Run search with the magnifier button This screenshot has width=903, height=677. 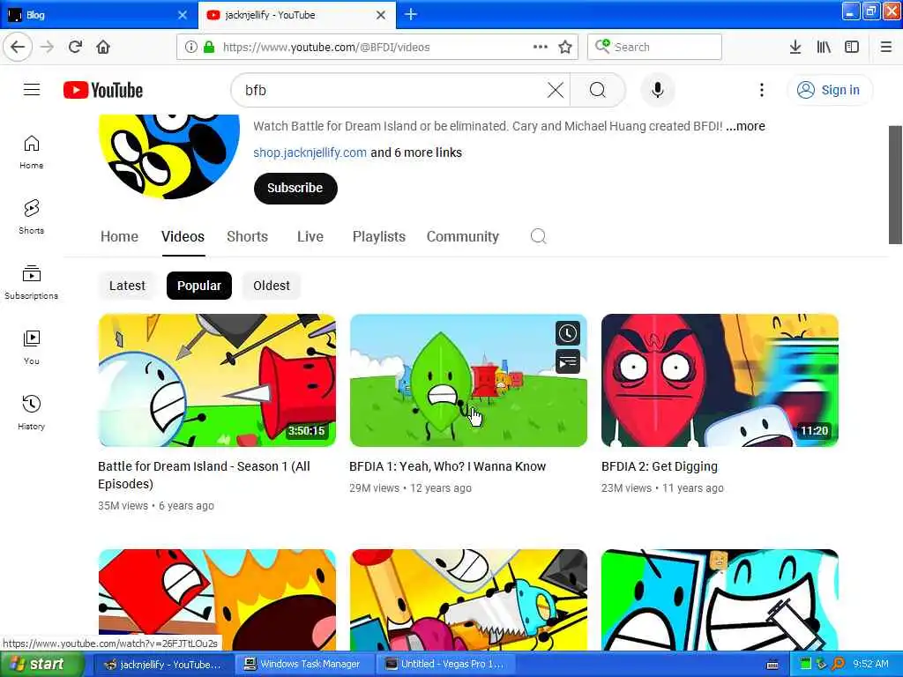[x=598, y=90]
